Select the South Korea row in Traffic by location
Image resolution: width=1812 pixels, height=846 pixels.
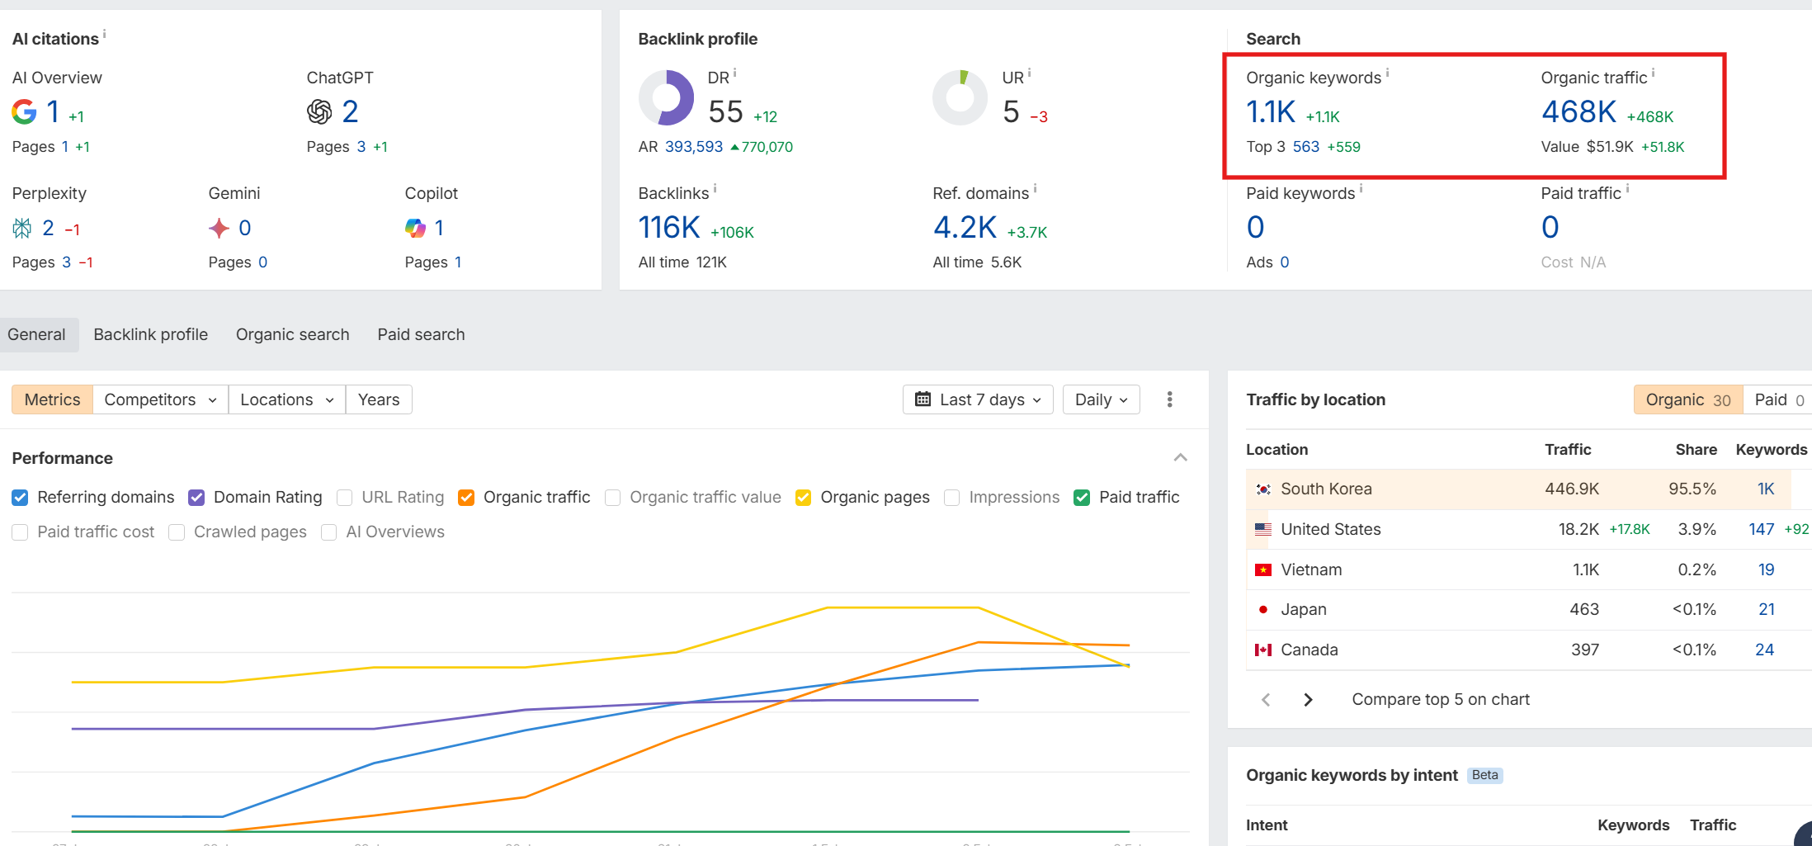1326,489
